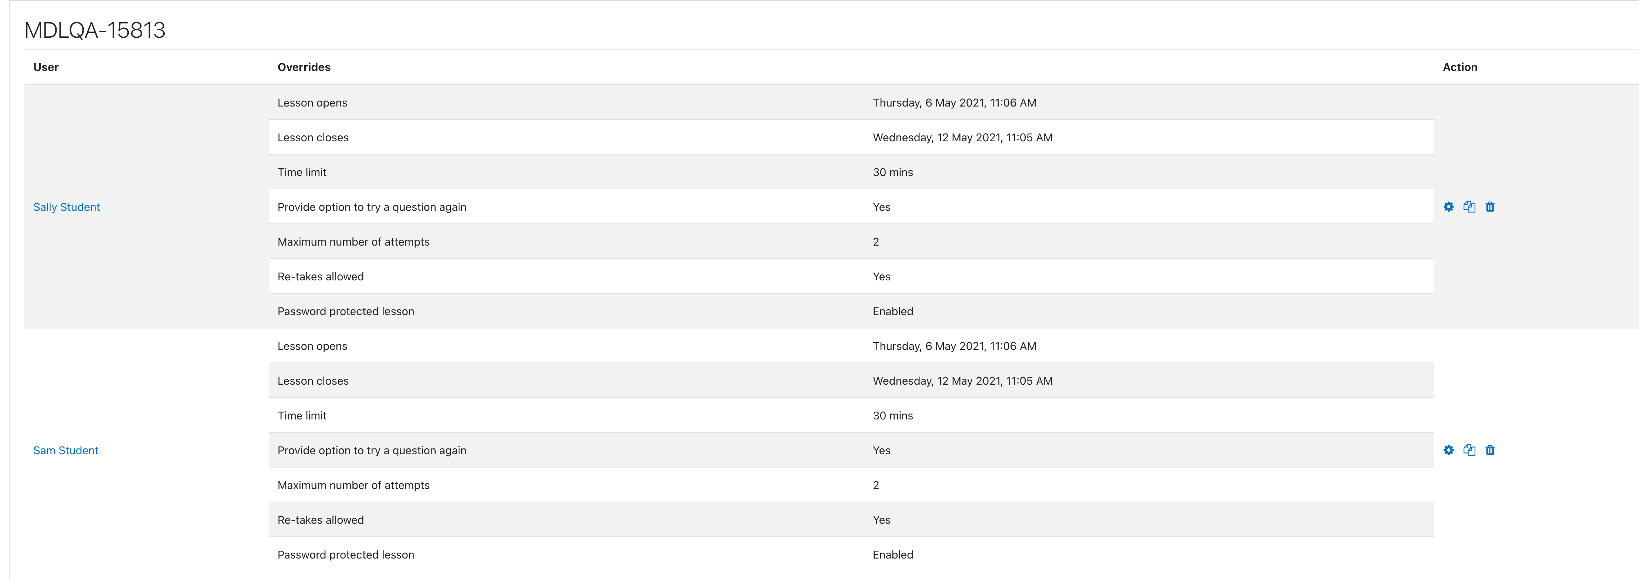1639x580 pixels.
Task: Click the MDLQA-15813 page heading
Action: pos(95,30)
